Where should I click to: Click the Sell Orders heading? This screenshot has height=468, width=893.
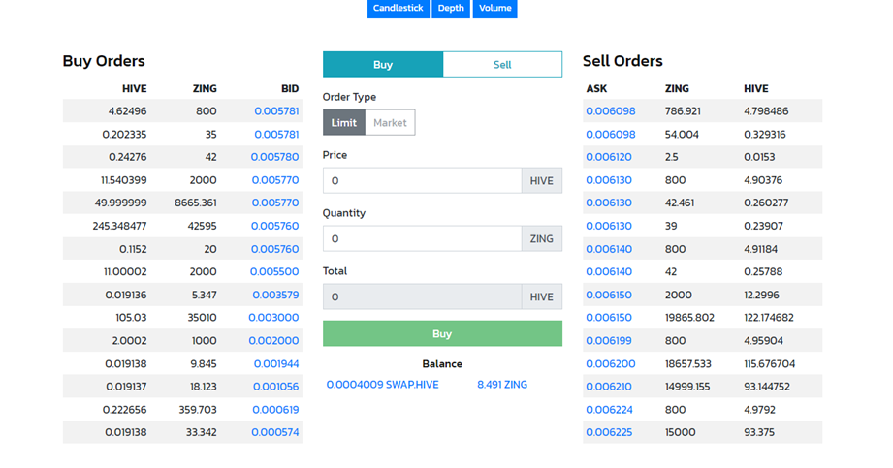pyautogui.click(x=622, y=61)
